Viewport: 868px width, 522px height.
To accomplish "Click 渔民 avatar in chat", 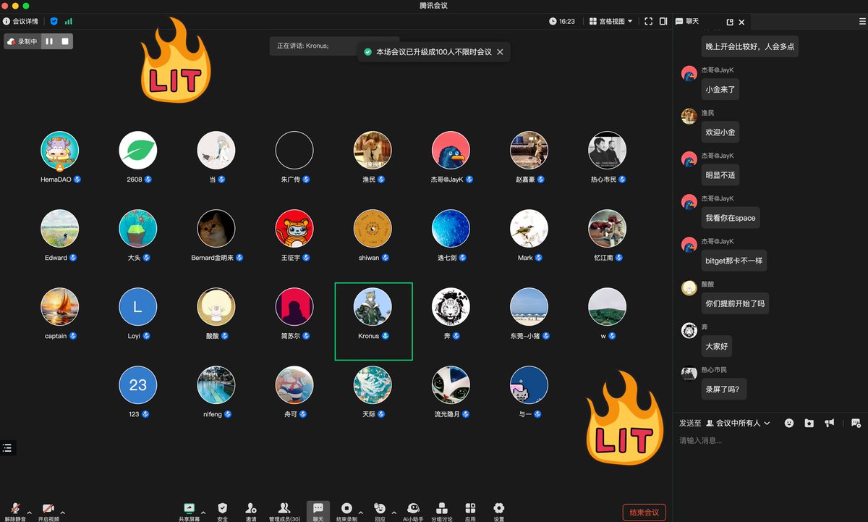I will [x=689, y=117].
